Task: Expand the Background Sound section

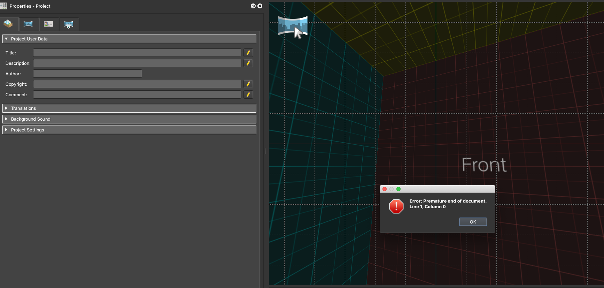Action: click(x=129, y=119)
